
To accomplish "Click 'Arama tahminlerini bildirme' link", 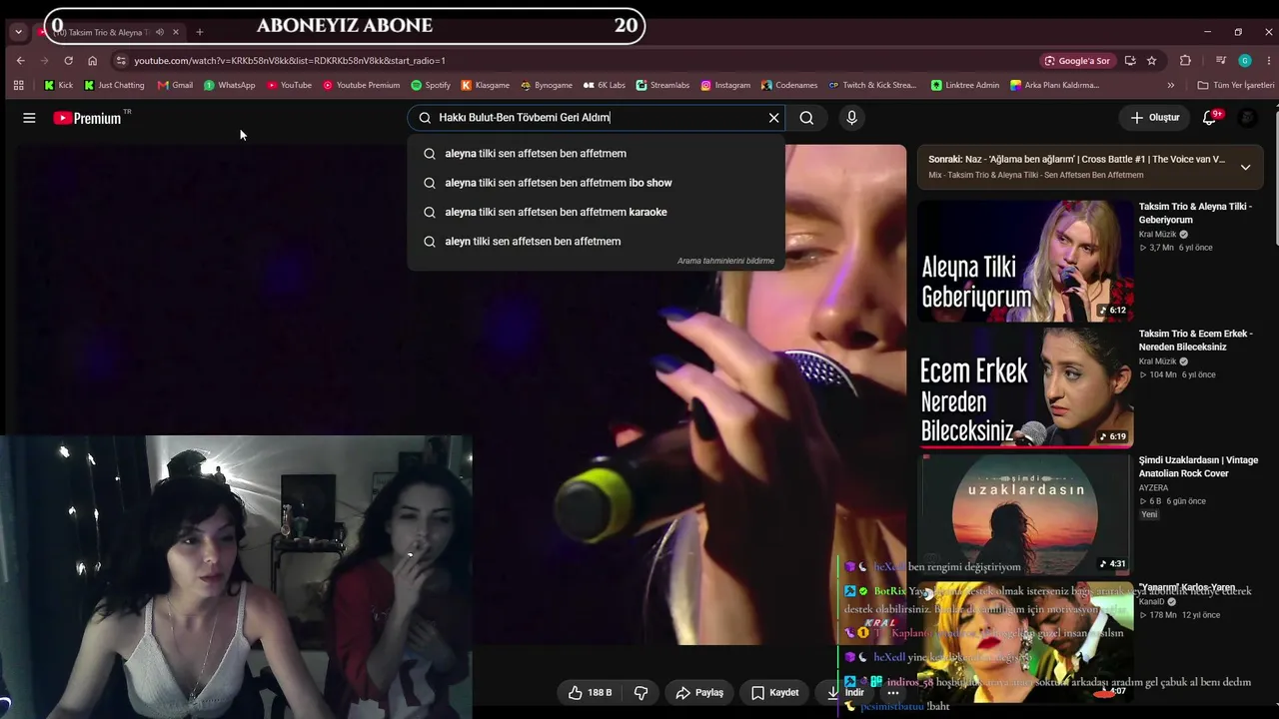I will tap(725, 261).
